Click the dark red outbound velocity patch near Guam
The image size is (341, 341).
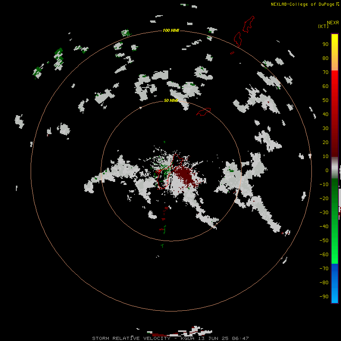[185, 176]
